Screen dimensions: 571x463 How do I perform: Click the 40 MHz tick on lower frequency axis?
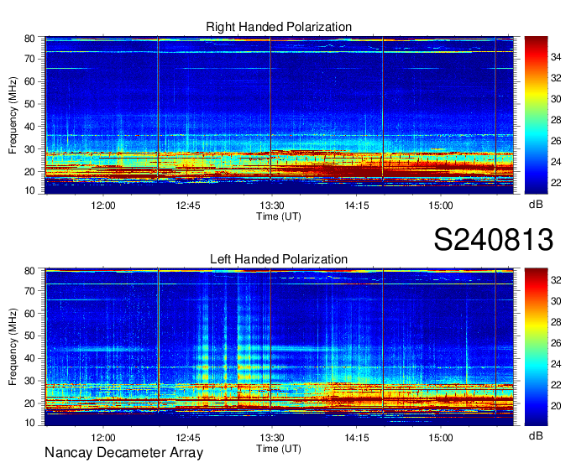point(29,359)
